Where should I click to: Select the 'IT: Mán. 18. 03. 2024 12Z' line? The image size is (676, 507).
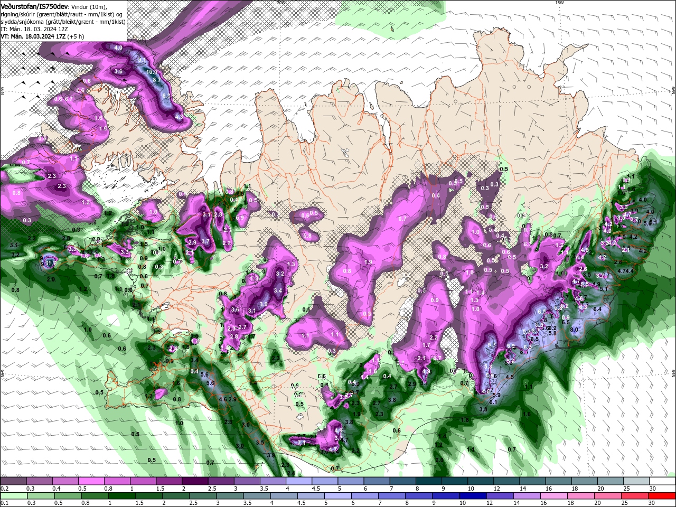tap(35, 29)
